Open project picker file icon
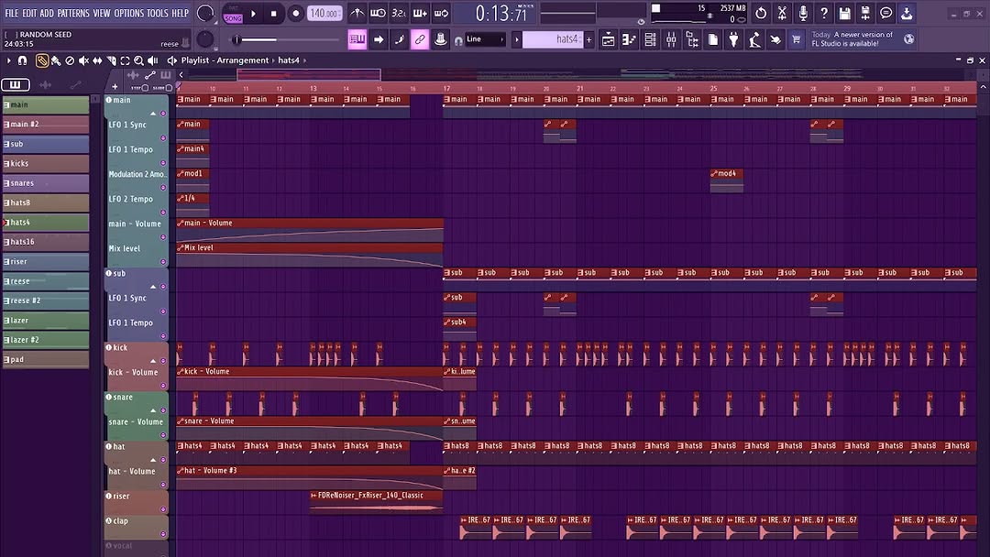The height and width of the screenshot is (557, 990). (x=713, y=39)
